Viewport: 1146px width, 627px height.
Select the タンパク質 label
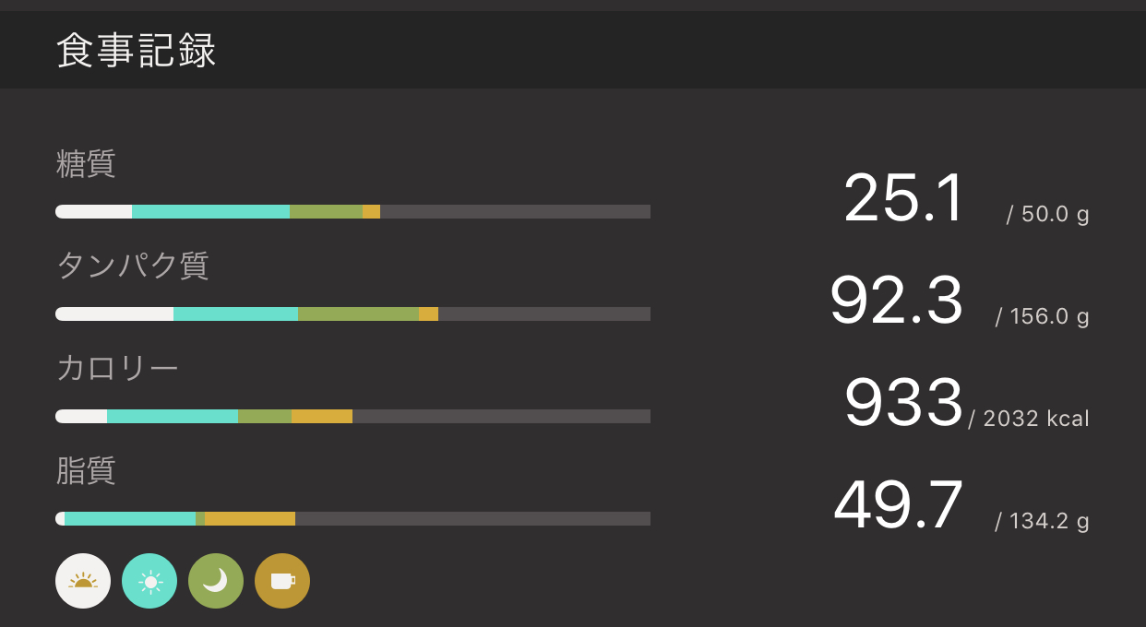(133, 266)
